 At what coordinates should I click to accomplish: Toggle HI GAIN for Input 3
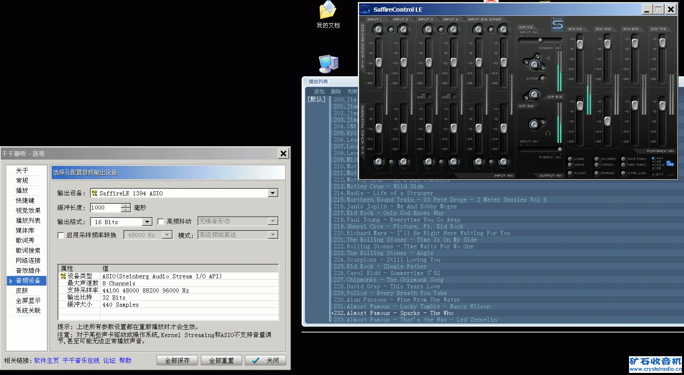coord(429,96)
